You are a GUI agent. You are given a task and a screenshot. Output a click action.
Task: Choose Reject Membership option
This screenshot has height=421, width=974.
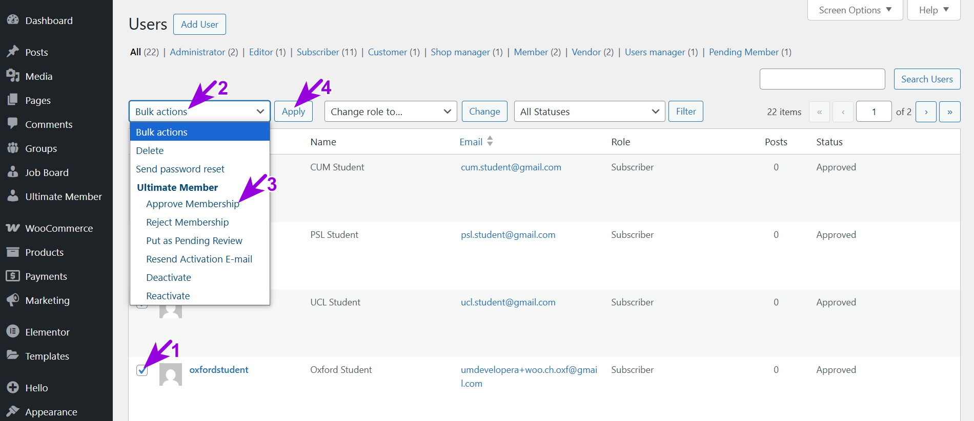click(x=200, y=222)
